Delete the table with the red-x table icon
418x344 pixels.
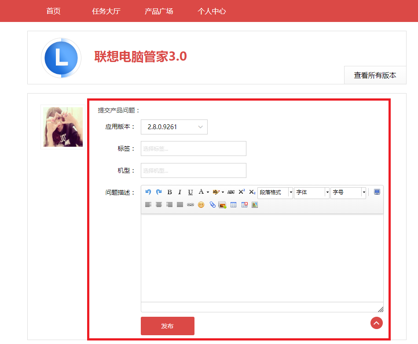pyautogui.click(x=245, y=204)
